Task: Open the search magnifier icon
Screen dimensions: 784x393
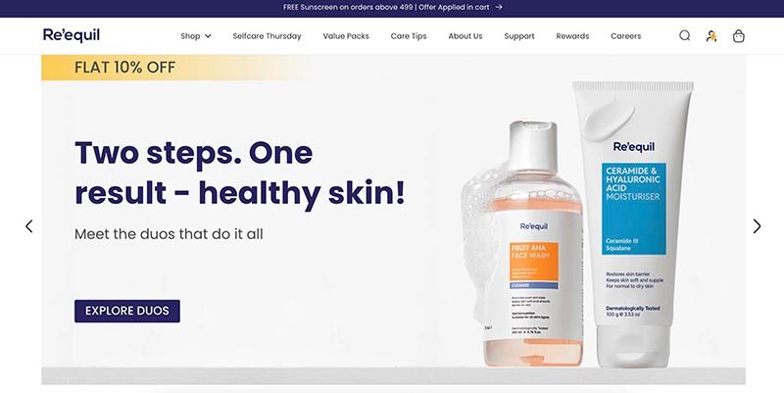Action: (x=684, y=35)
